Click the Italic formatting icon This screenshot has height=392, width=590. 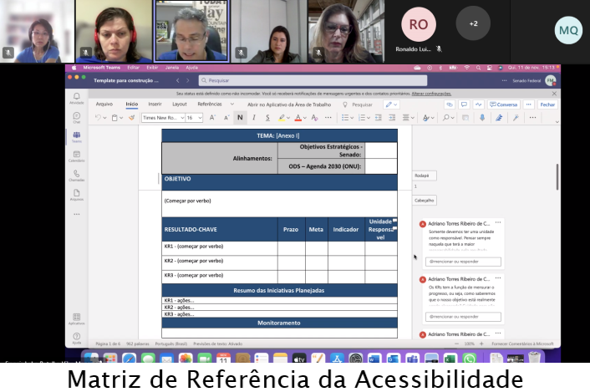coord(252,118)
